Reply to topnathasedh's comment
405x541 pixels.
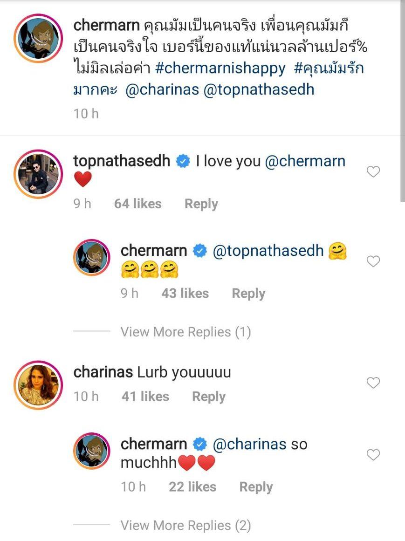coord(201,204)
